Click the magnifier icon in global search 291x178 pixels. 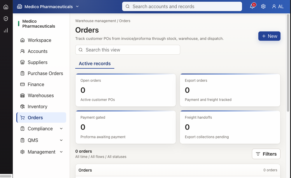pos(127,6)
